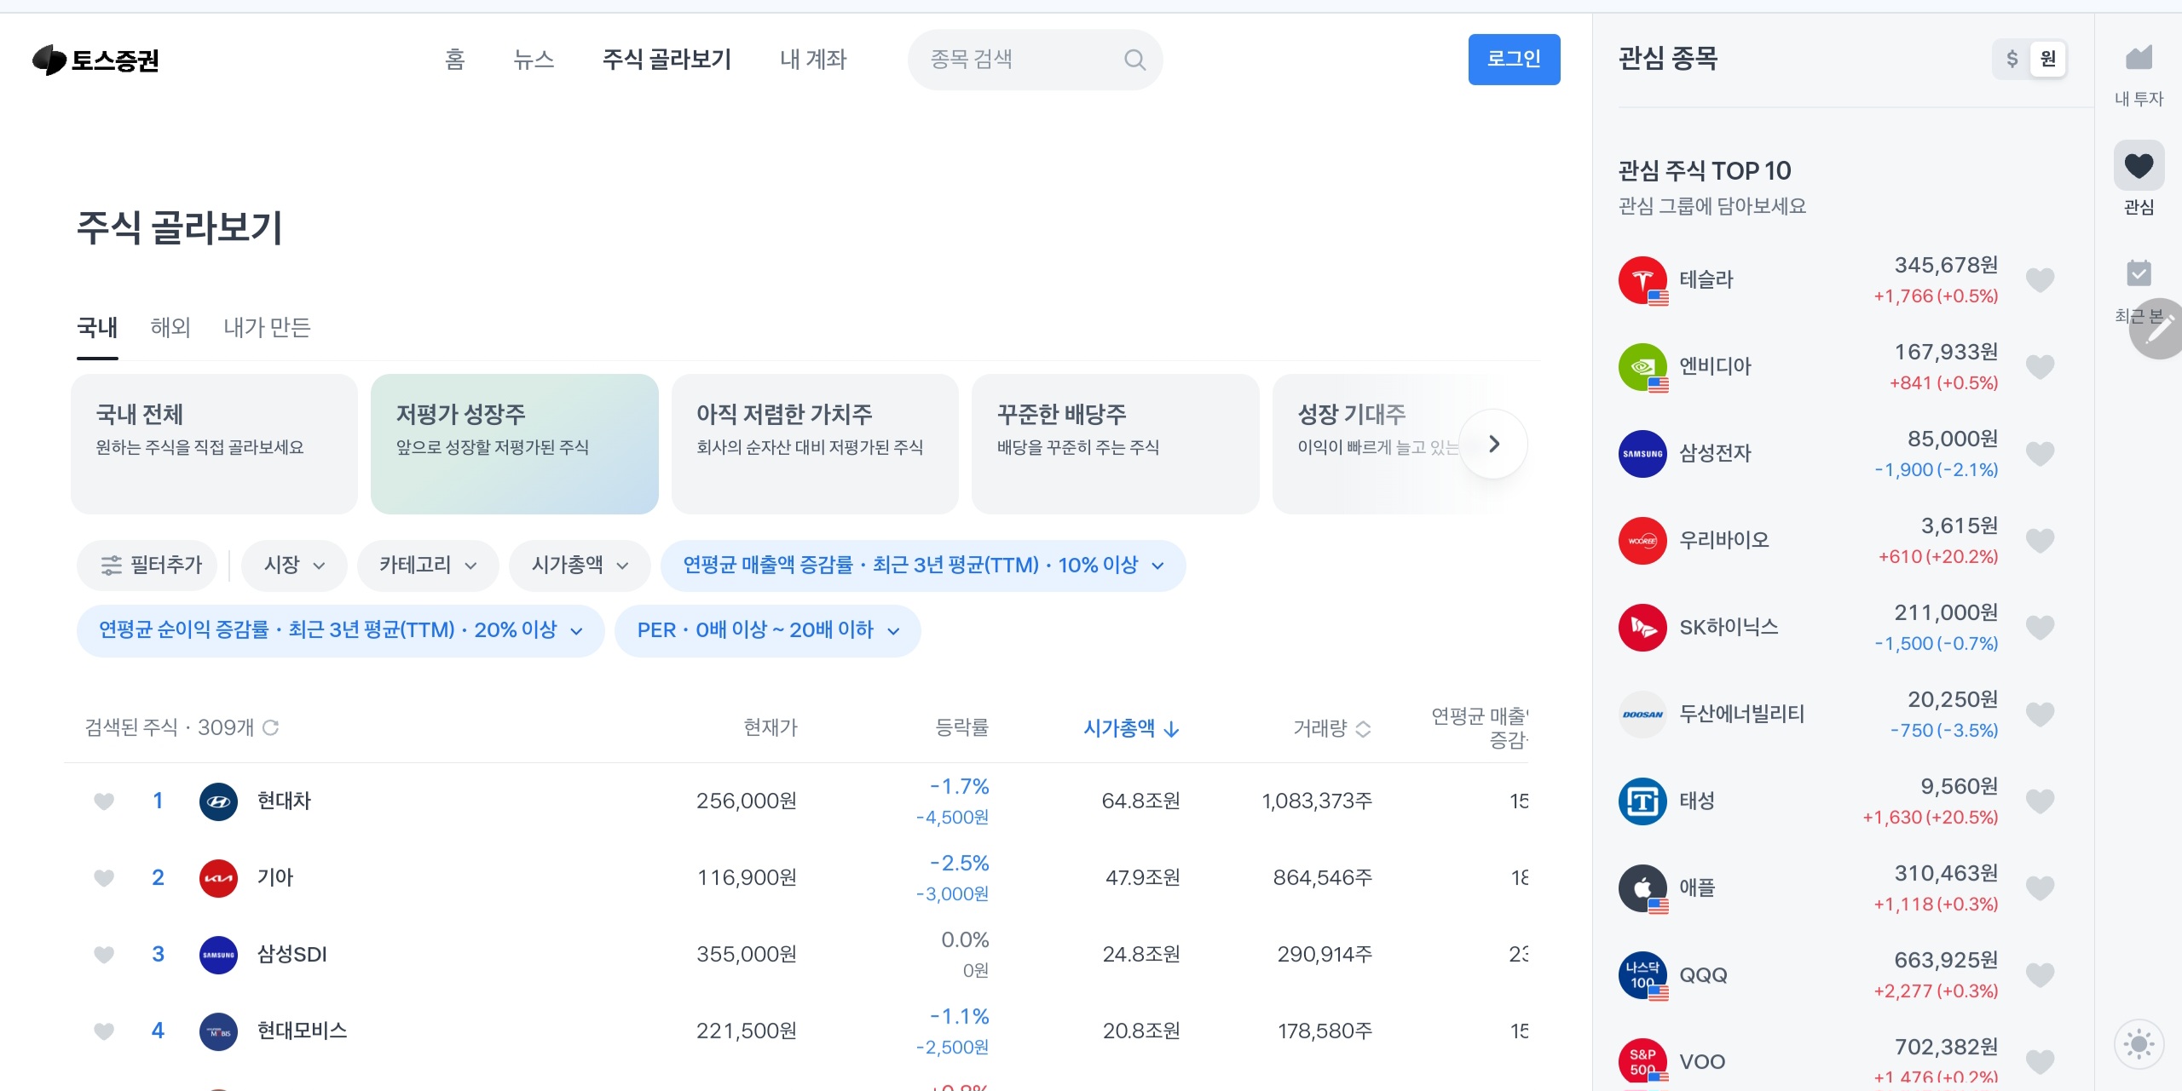Toggle heart for 현대모비스 row
Viewport: 2182px width, 1091px height.
[x=104, y=1031]
